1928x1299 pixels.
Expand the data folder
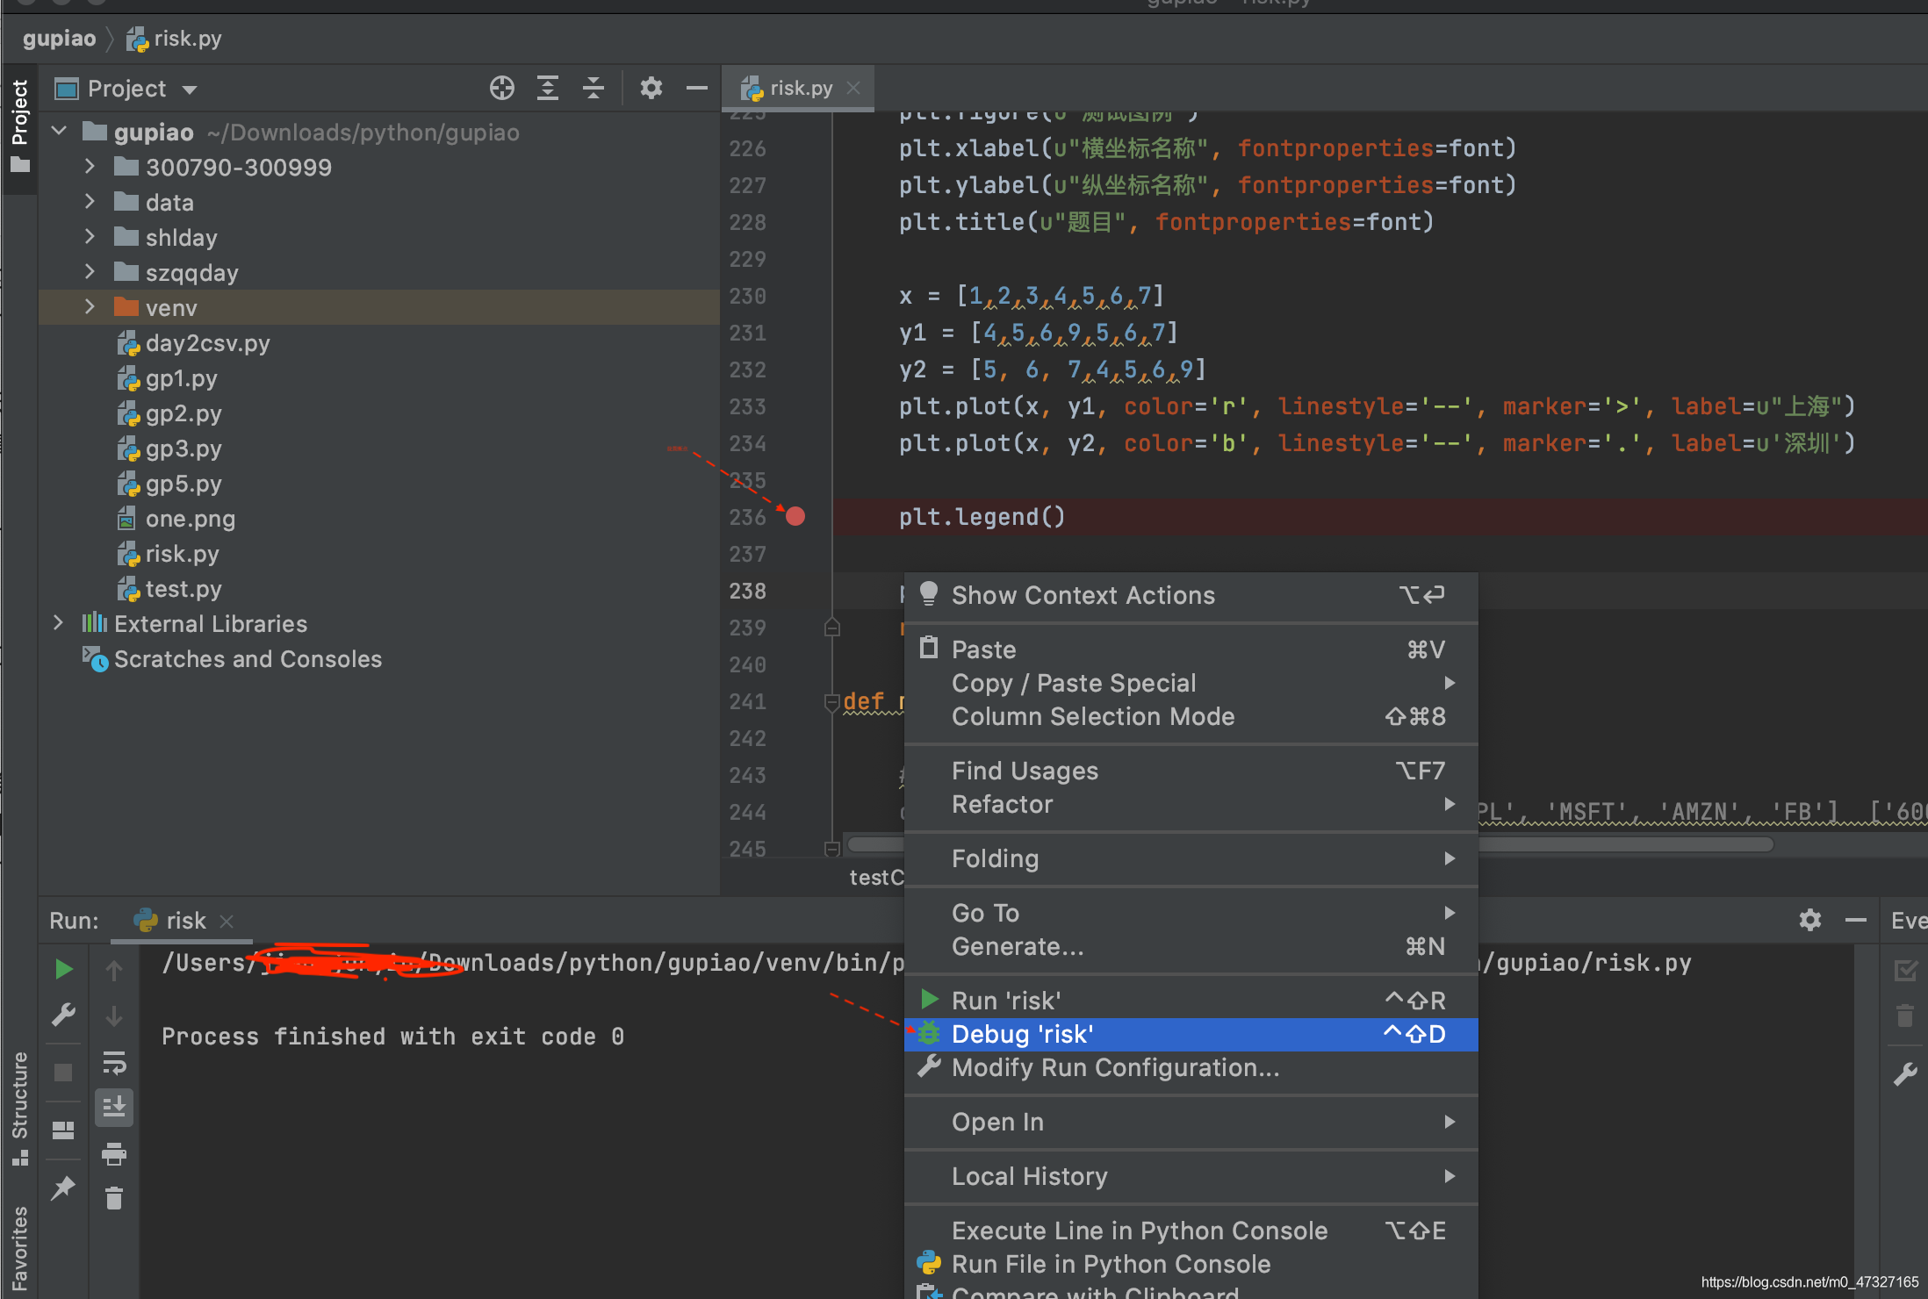pos(90,202)
